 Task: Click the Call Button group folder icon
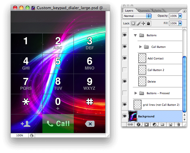tap(146, 47)
